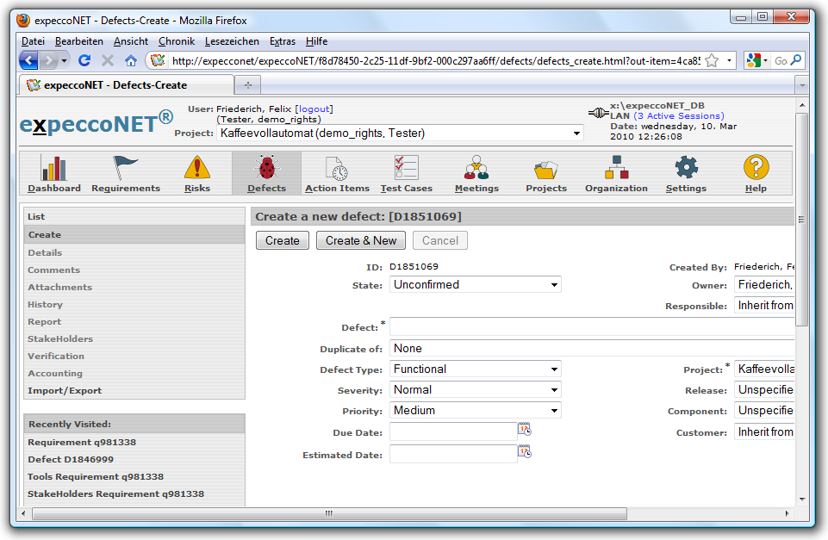828x540 pixels.
Task: Go to Requirements flag icon
Action: [126, 168]
